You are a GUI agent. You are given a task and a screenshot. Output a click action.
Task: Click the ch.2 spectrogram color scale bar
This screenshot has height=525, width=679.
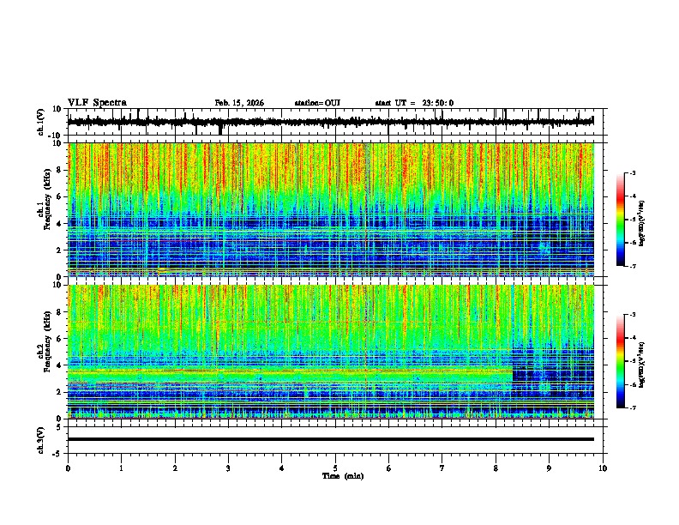pyautogui.click(x=621, y=361)
